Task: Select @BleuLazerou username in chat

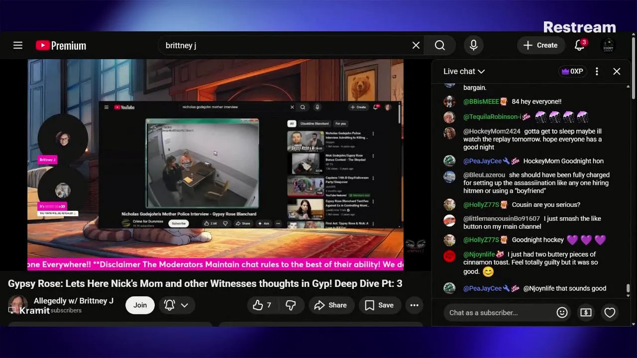Action: click(484, 175)
